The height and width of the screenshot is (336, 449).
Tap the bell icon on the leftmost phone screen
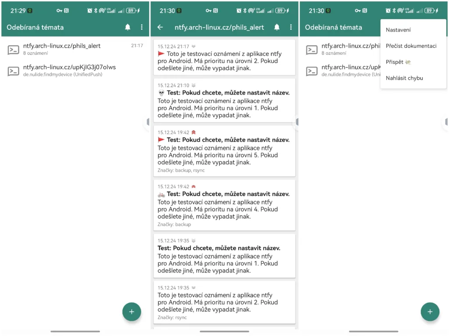[128, 27]
